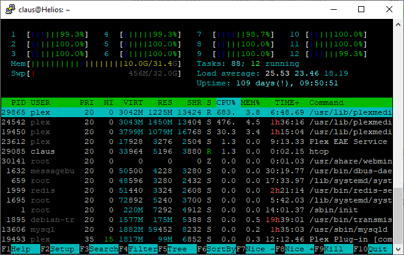This screenshot has height=255, width=404.
Task: Click the claus@Helios window title
Action: tap(44, 10)
